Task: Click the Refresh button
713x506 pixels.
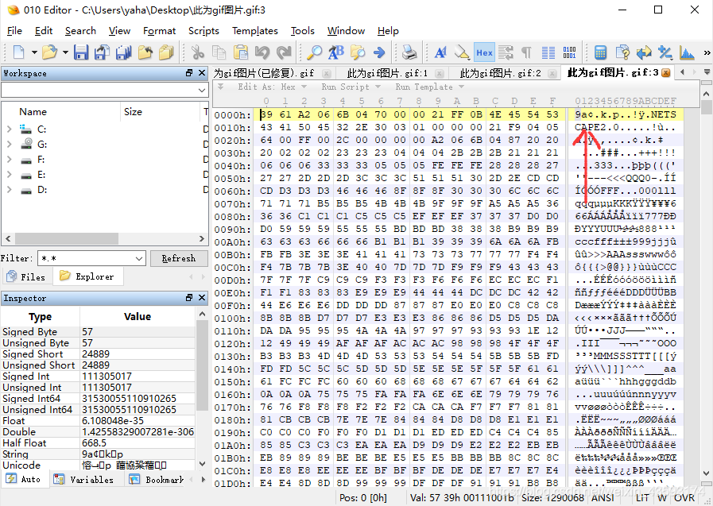Action: click(179, 258)
